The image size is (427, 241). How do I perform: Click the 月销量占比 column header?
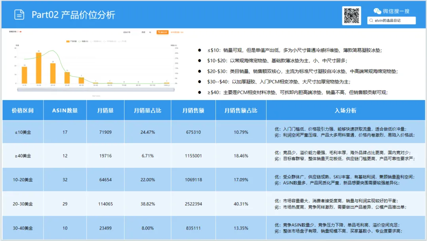pos(147,110)
